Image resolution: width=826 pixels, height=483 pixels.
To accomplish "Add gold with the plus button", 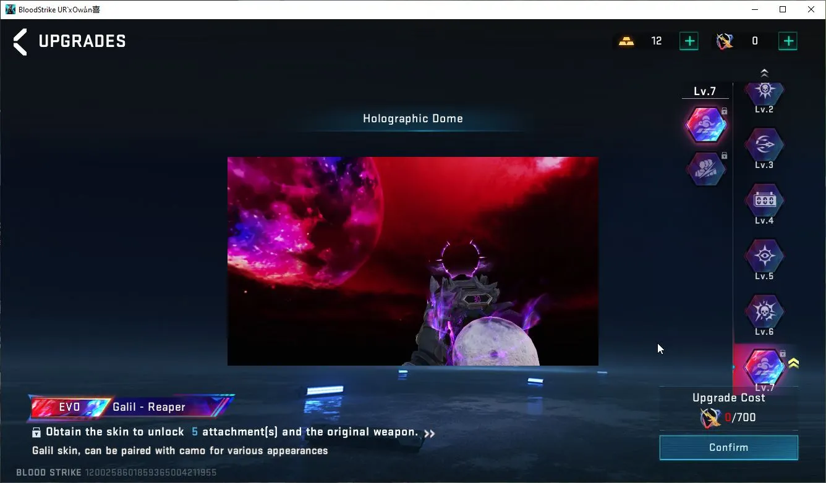I will [689, 41].
